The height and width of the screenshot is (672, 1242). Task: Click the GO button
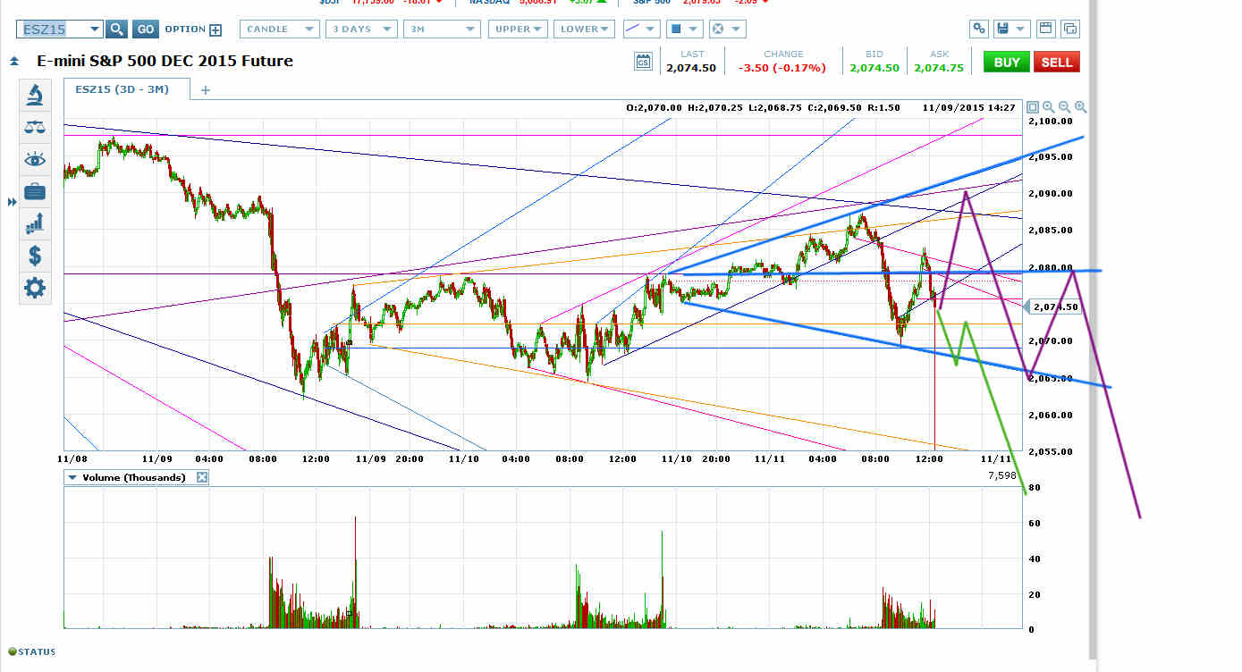click(x=146, y=29)
